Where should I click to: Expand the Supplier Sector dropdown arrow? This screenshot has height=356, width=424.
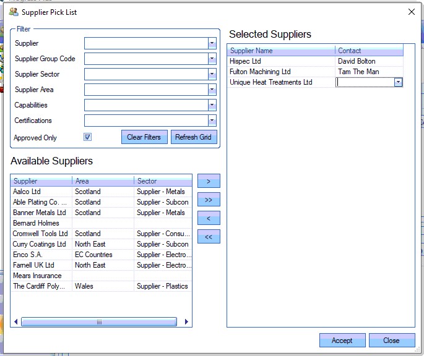[212, 74]
